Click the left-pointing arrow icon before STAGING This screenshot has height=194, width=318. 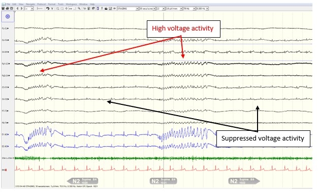(114, 9)
